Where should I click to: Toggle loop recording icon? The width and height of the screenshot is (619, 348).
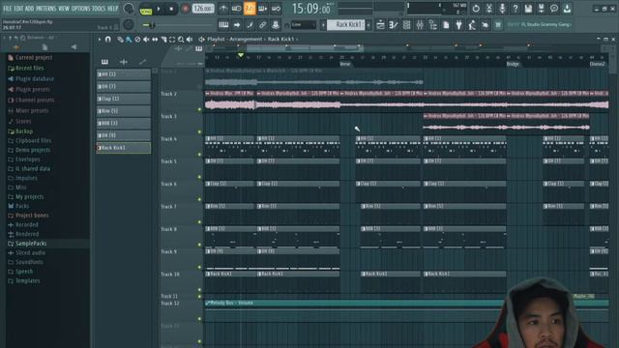tap(276, 9)
